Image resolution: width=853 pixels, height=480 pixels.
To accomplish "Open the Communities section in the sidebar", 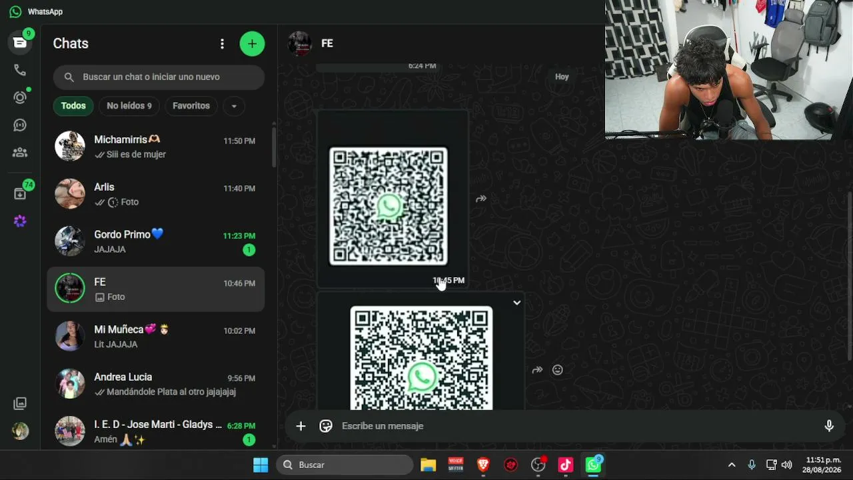I will click(x=20, y=153).
